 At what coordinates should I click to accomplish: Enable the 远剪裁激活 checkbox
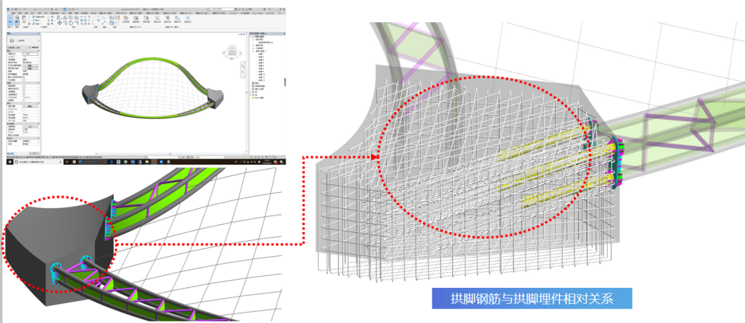[23, 95]
